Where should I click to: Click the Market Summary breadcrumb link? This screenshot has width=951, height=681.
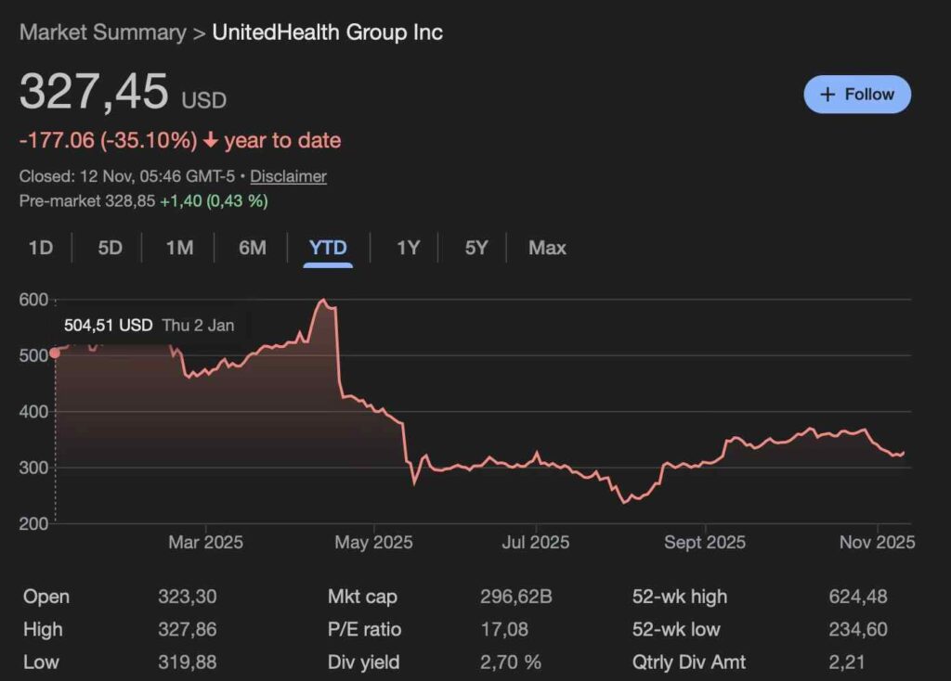pyautogui.click(x=102, y=32)
